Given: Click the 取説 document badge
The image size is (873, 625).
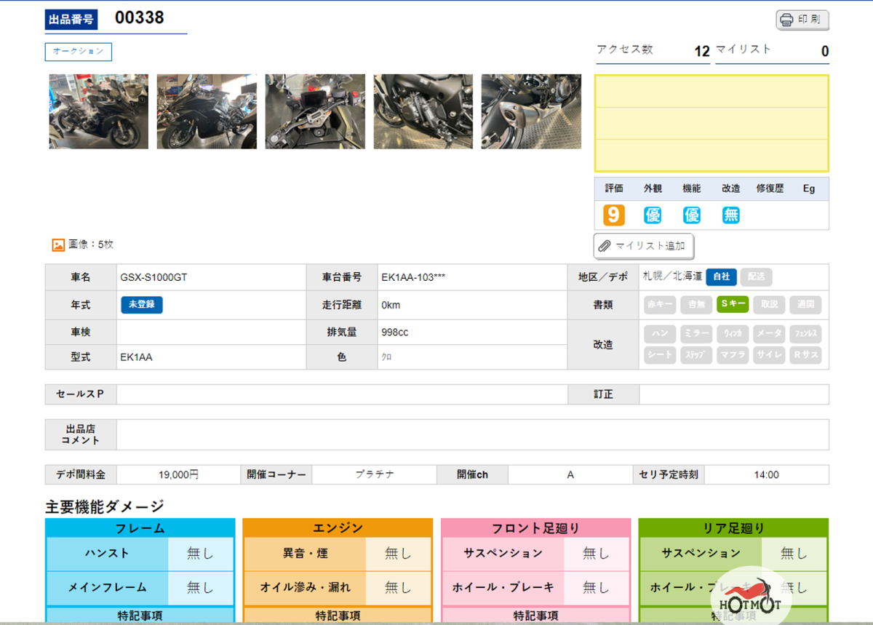Looking at the screenshot, I should (769, 305).
